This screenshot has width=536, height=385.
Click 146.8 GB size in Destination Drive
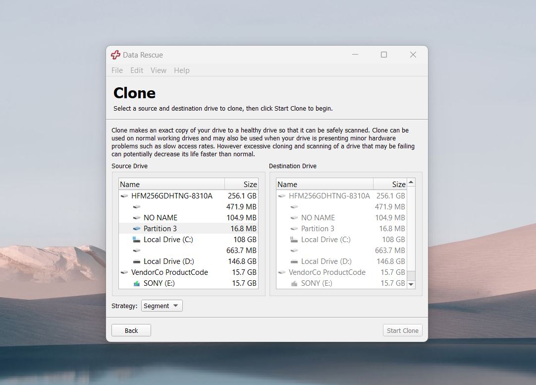[391, 261]
